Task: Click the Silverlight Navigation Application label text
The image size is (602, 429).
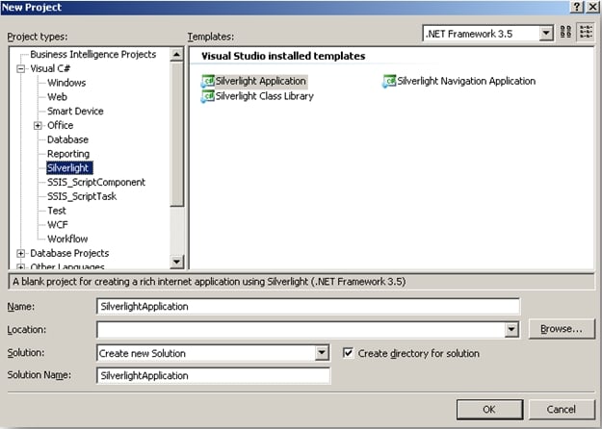Action: (x=466, y=81)
